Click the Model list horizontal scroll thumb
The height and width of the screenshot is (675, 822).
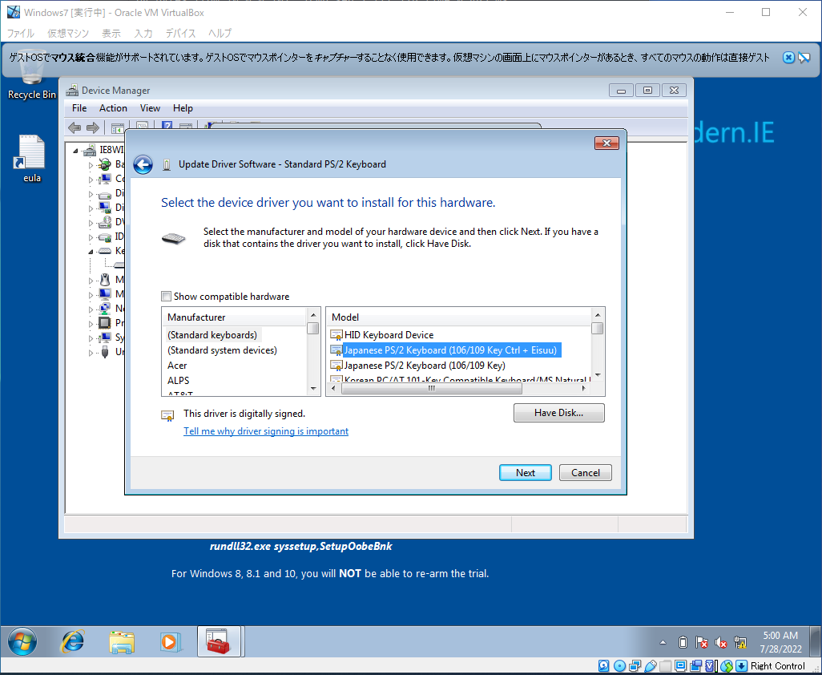tap(432, 389)
